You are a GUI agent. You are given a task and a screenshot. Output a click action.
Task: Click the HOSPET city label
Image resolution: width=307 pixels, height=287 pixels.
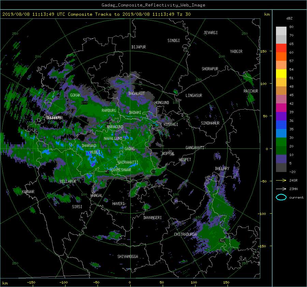(x=185, y=160)
